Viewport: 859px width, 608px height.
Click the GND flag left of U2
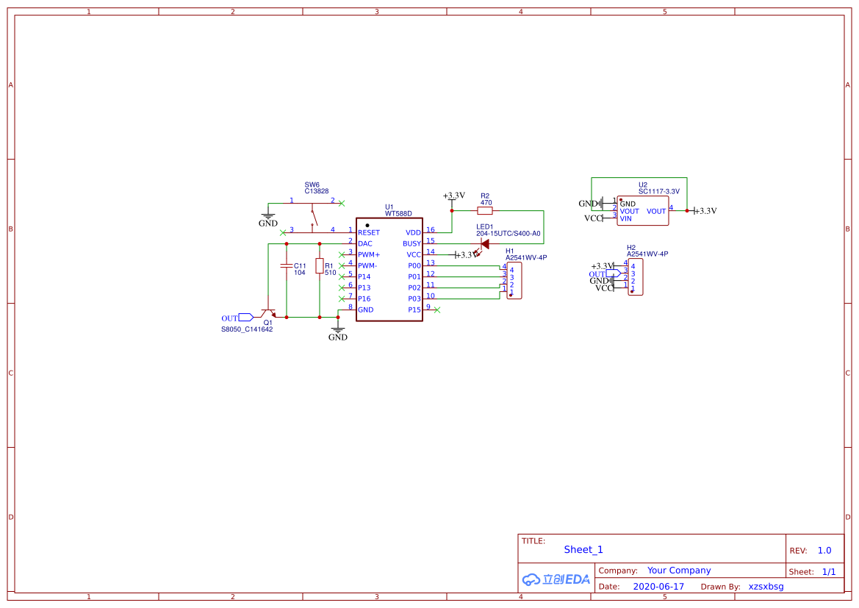point(591,204)
